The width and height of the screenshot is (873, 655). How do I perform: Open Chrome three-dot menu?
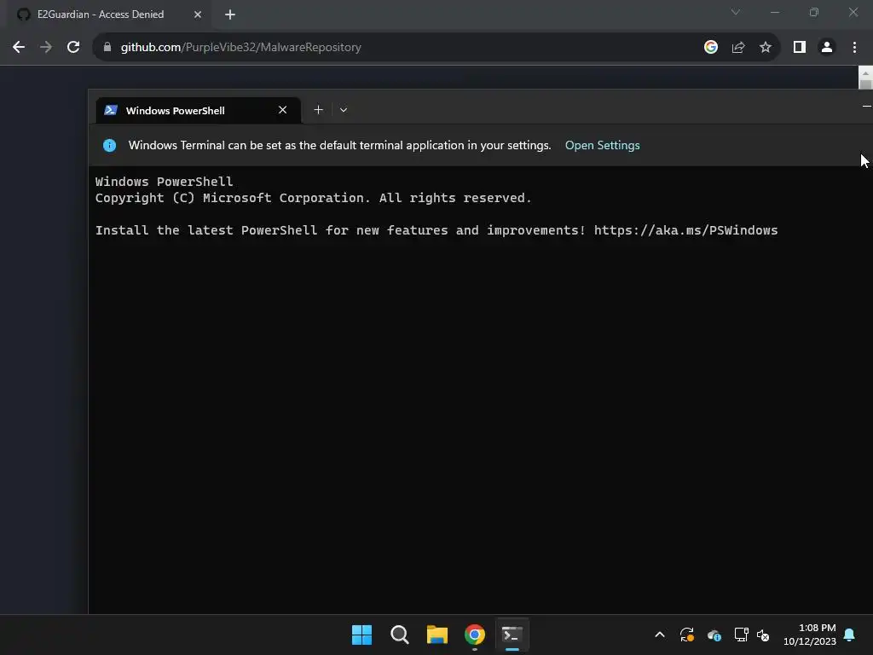[x=854, y=48]
